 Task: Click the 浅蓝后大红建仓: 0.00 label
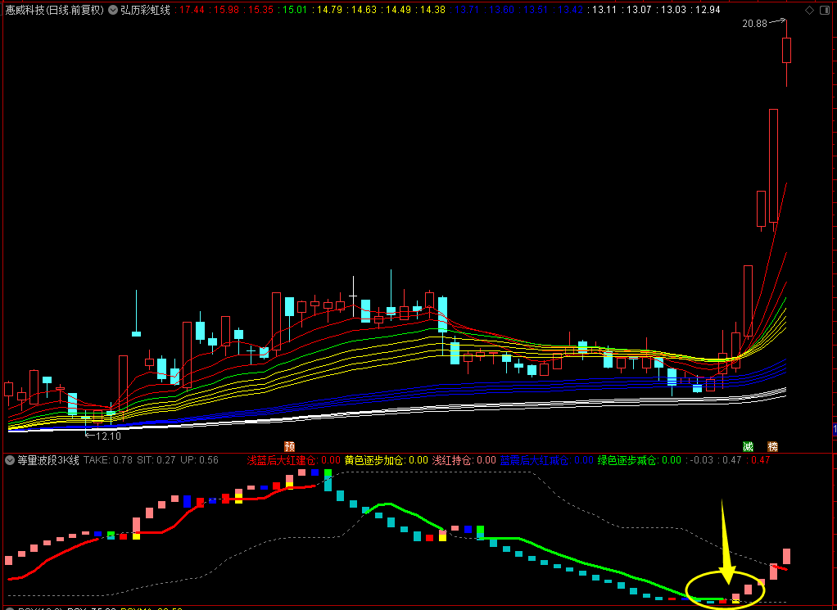click(x=293, y=460)
